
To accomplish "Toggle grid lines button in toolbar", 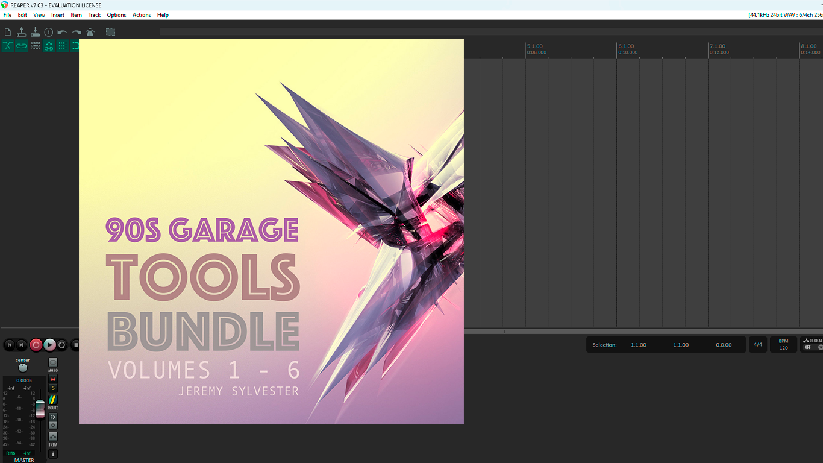I will tap(63, 46).
